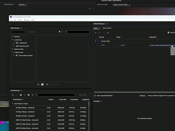Click the filter funnel icon in Media Browser
The width and height of the screenshot is (175, 131).
point(60,32)
